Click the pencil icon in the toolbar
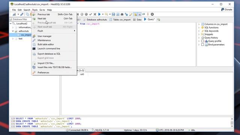 pos(130,14)
